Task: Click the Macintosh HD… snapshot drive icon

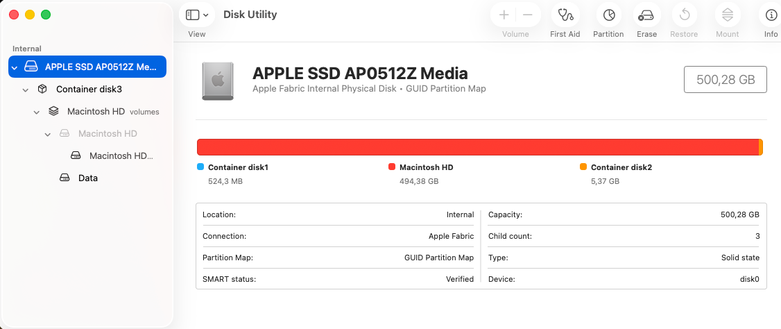Action: point(75,155)
